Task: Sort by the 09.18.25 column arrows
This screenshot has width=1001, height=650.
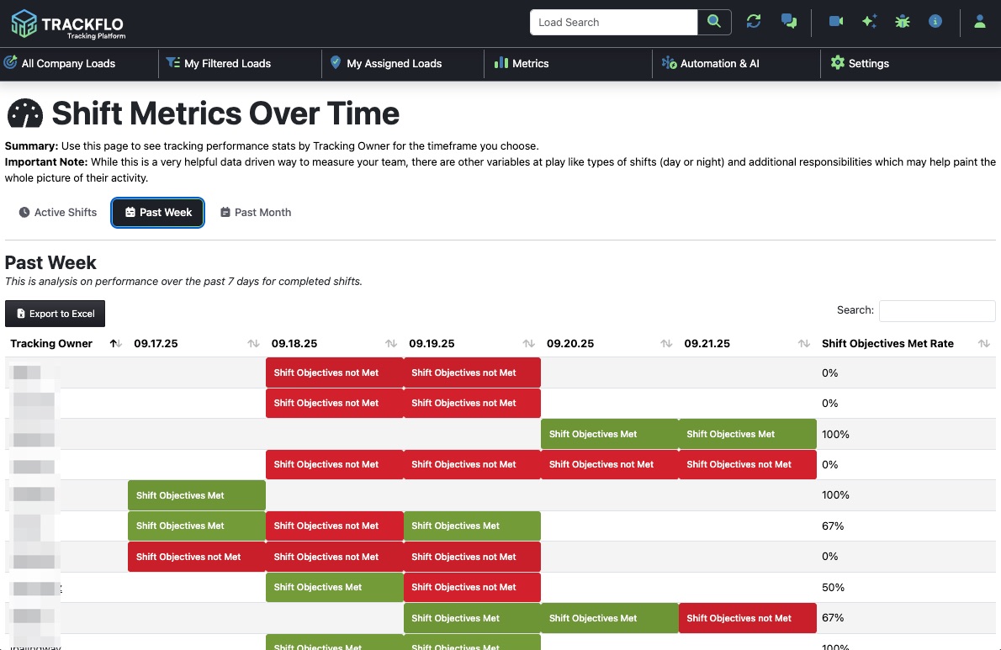Action: pyautogui.click(x=390, y=344)
